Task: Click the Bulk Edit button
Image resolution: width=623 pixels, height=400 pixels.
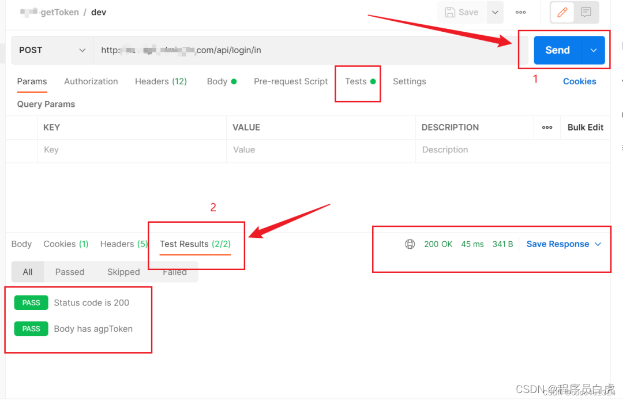Action: [586, 128]
